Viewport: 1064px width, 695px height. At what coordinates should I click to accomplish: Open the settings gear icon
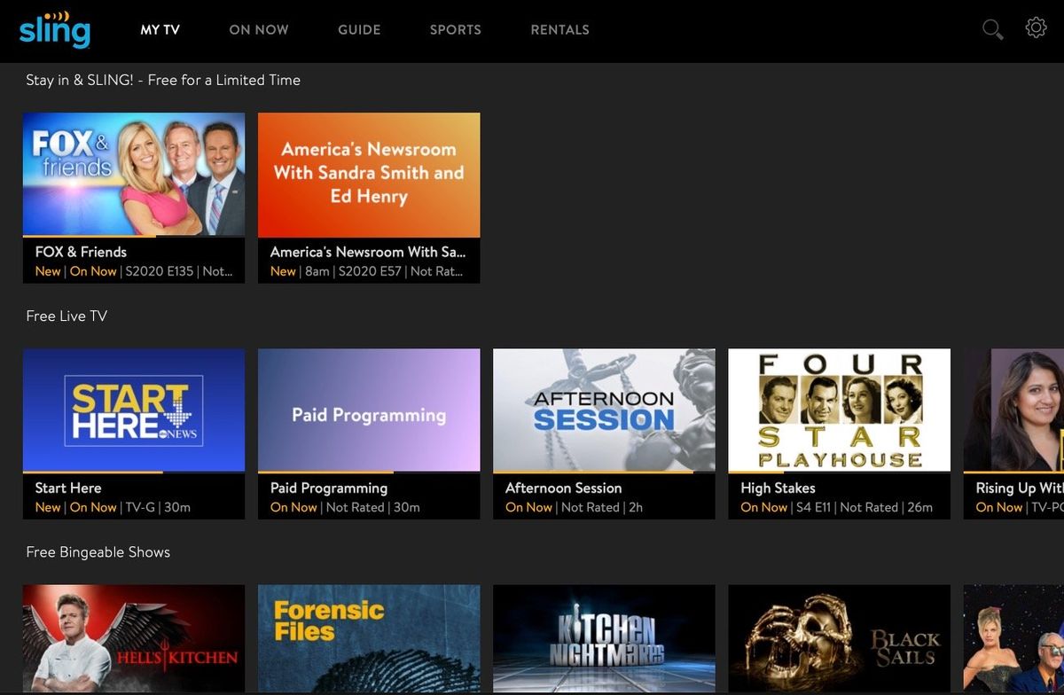tap(1036, 27)
